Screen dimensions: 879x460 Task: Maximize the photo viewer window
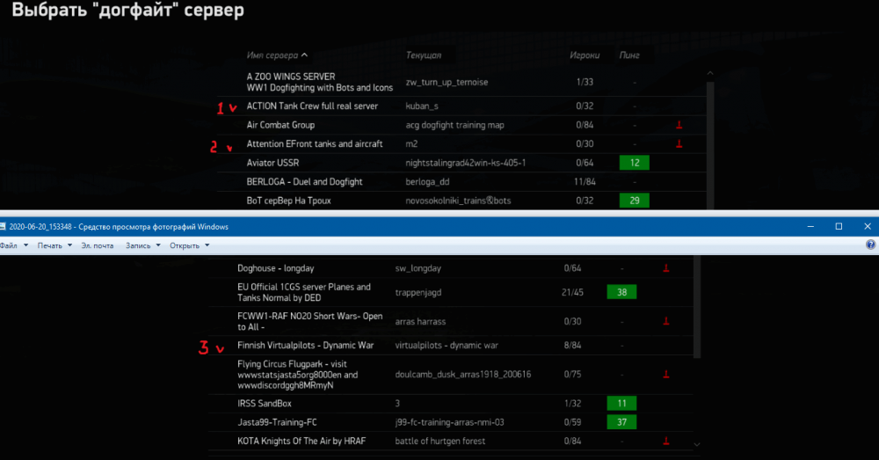pos(839,226)
